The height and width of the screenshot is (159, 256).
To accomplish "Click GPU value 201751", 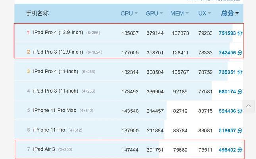I will click(155, 150).
